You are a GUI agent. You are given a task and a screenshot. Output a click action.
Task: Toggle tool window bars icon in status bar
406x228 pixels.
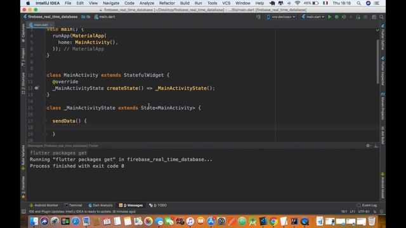[23, 212]
